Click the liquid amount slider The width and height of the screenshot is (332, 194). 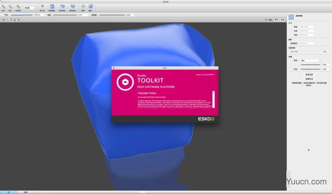(x=65, y=15)
